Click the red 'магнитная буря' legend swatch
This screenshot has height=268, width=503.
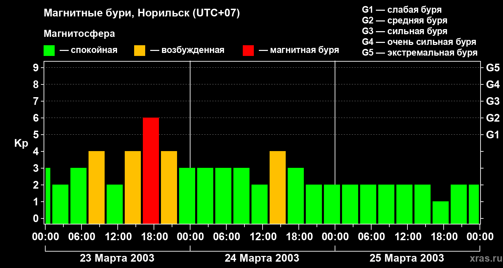(x=248, y=51)
